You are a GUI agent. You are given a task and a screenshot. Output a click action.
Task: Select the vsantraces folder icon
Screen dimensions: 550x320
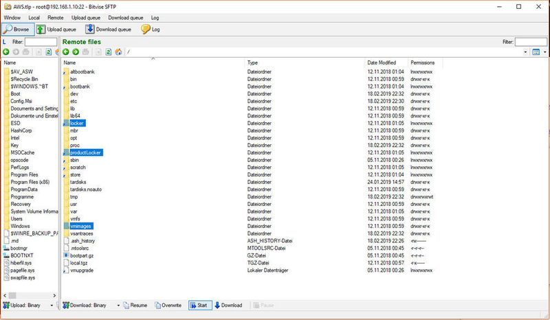coord(66,233)
